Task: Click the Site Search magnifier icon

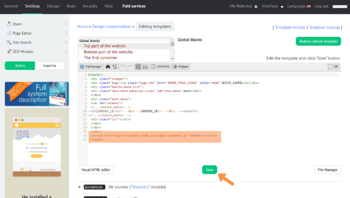Action: click(9, 42)
